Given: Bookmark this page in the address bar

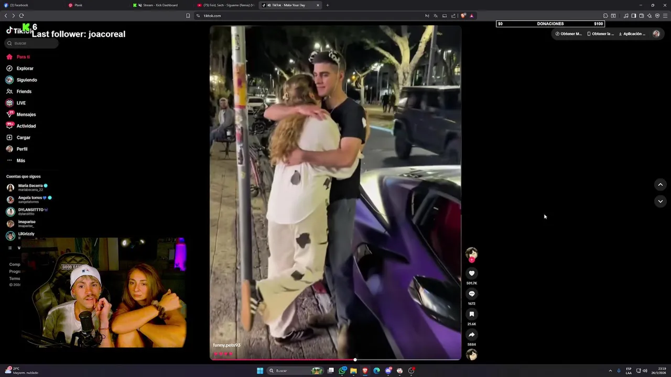Looking at the screenshot, I should (x=188, y=16).
